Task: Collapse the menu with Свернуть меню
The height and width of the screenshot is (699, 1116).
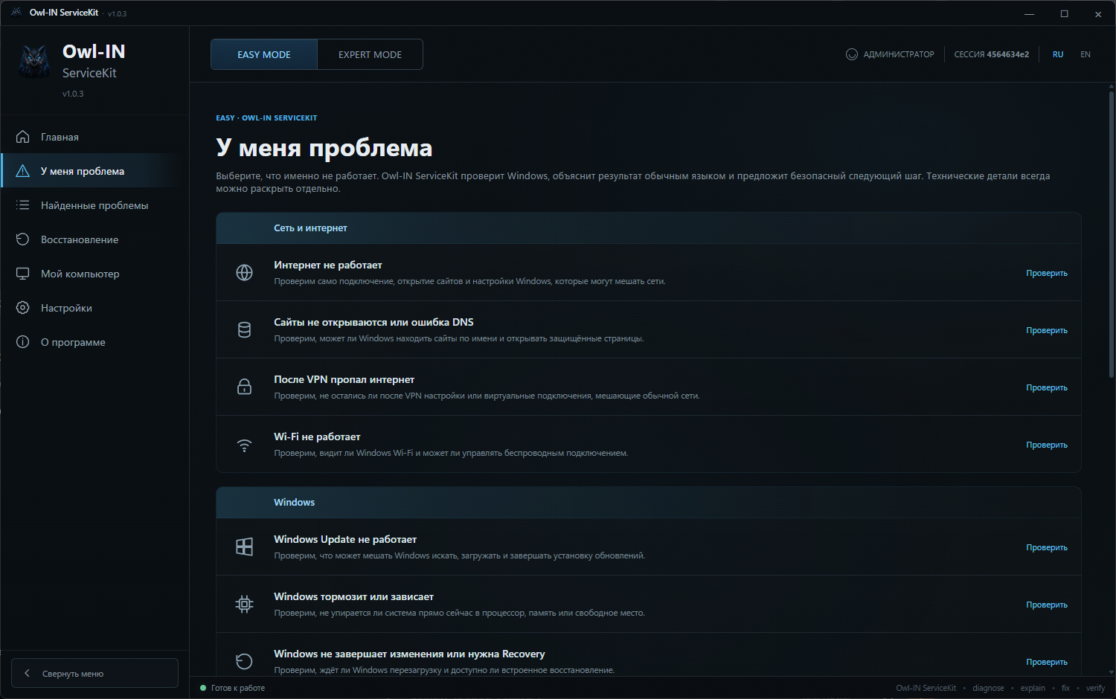Action: [x=94, y=673]
